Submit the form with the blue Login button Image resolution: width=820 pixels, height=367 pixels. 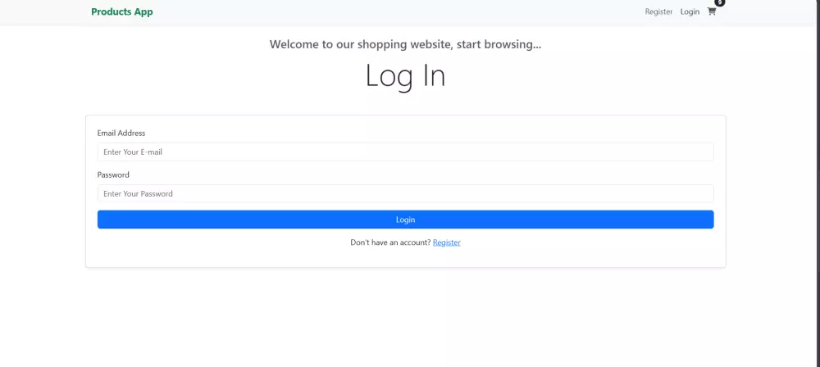pos(405,220)
